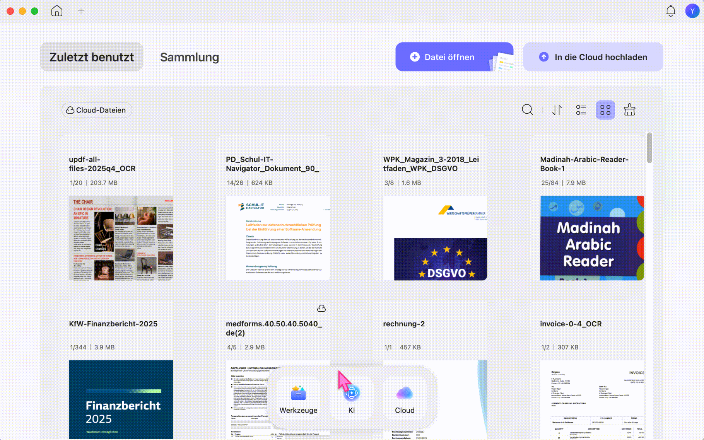Filter by Cloud-Dateien
Viewport: 704px width, 440px height.
(x=97, y=110)
